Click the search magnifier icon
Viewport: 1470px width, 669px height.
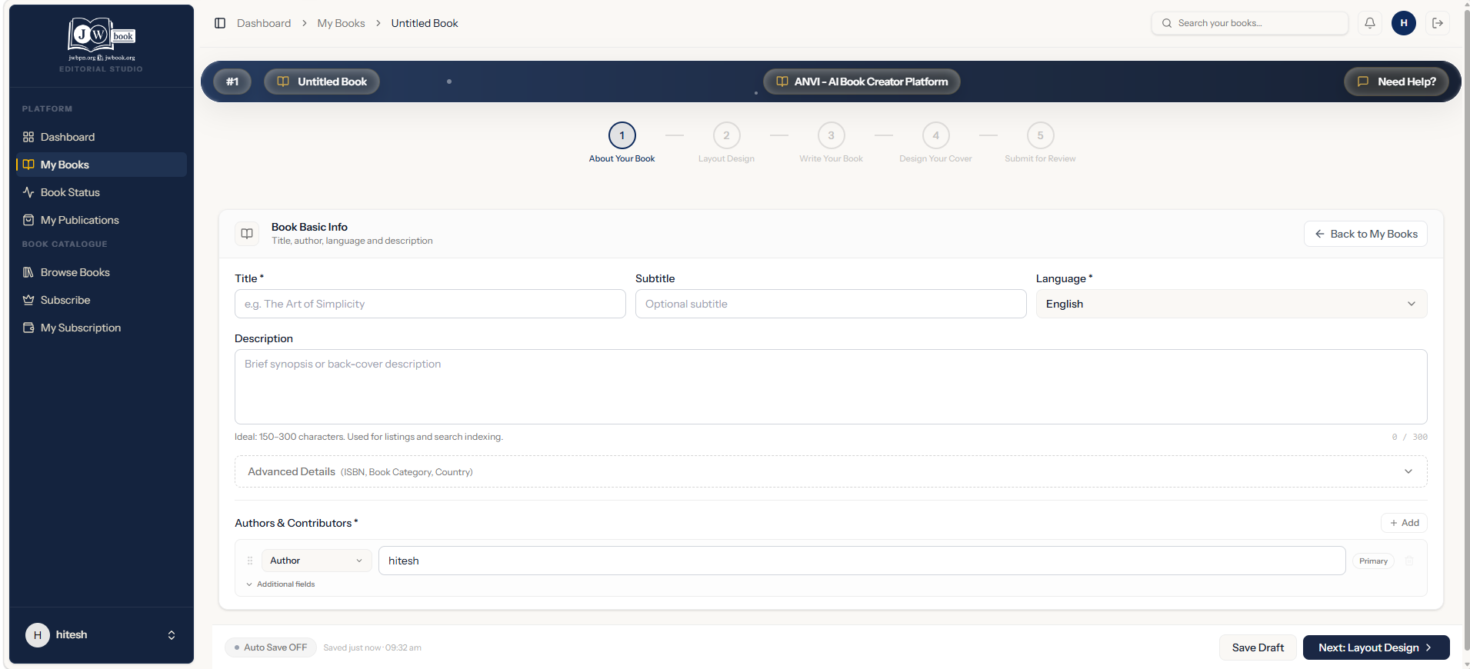coord(1167,23)
